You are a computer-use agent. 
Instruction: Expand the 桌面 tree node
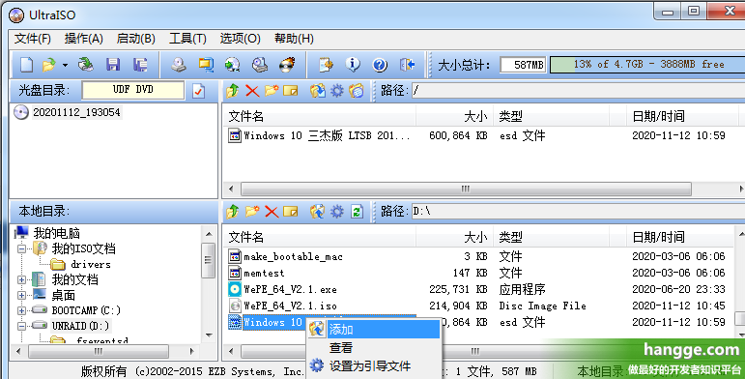(22, 295)
